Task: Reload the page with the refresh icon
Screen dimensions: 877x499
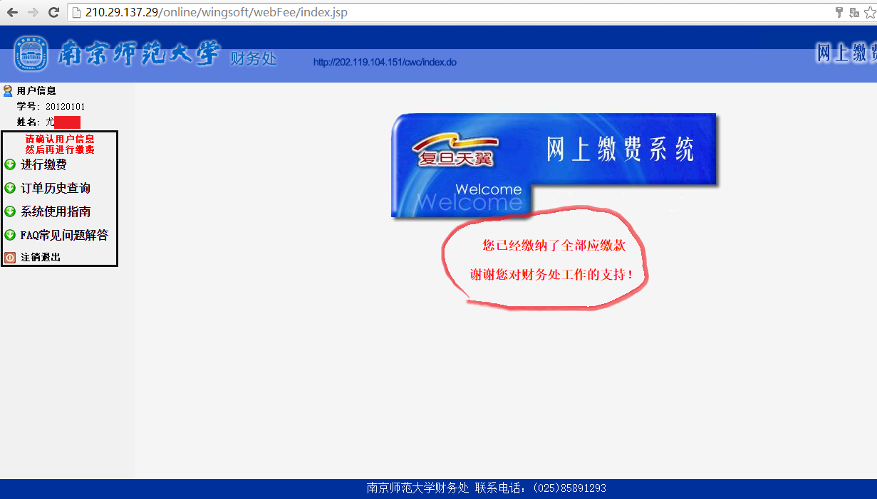Action: [x=53, y=13]
